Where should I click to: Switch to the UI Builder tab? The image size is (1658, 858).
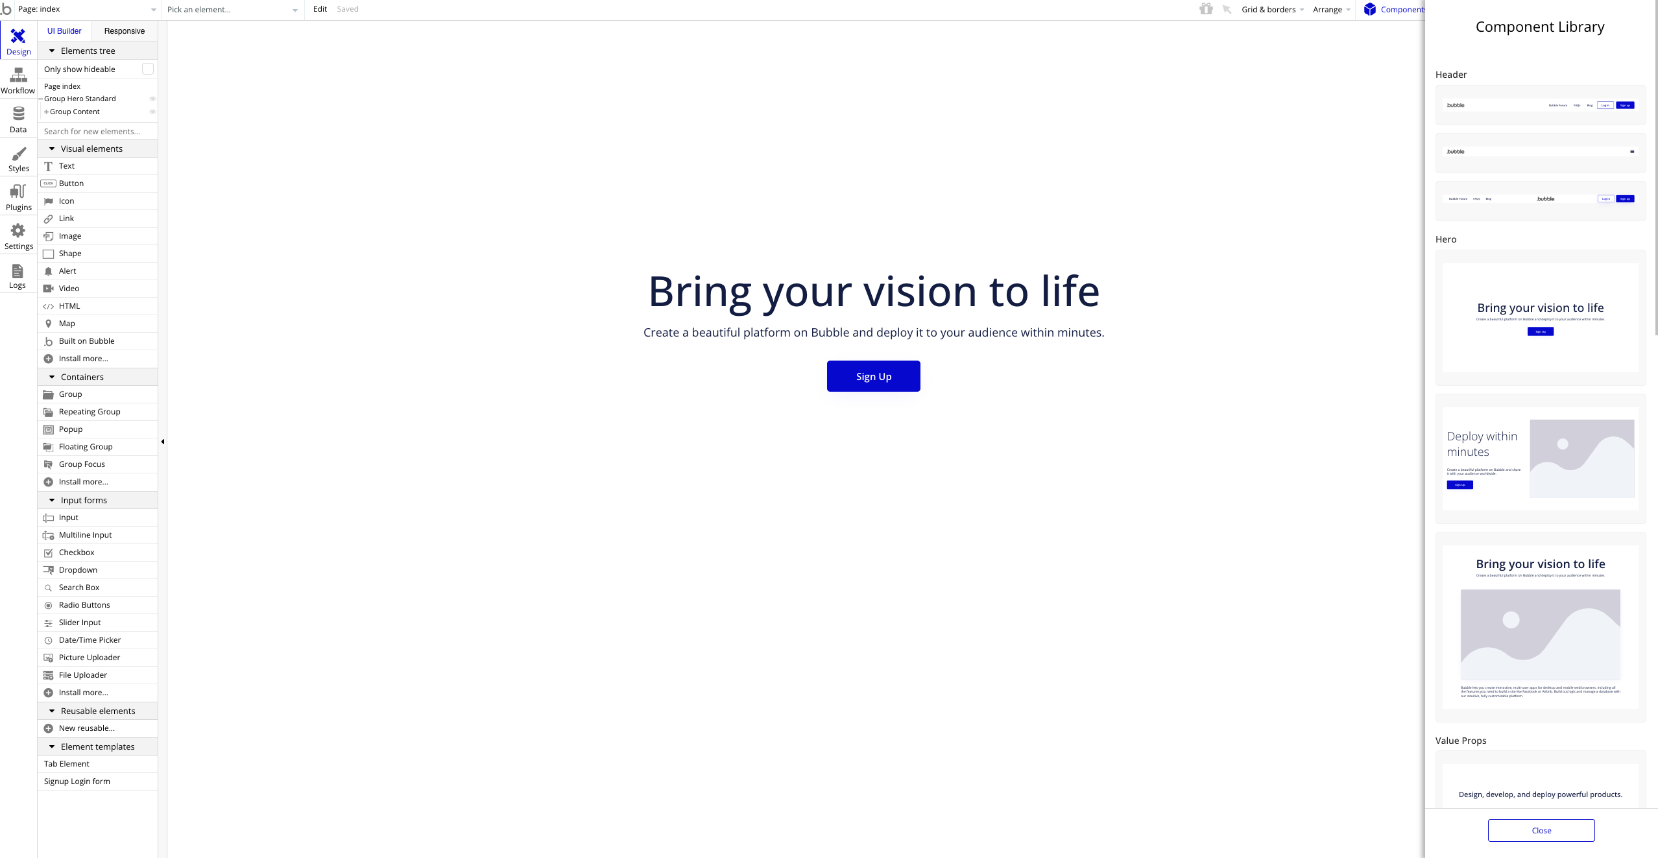[x=64, y=30]
